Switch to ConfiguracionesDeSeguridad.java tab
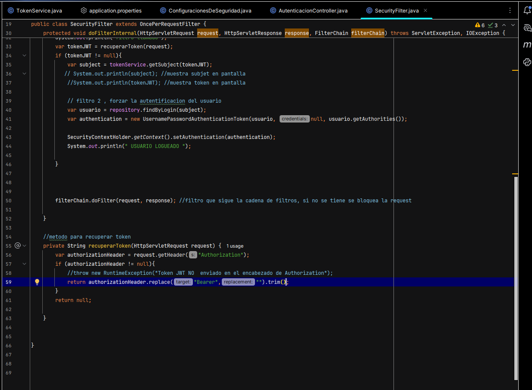 [205, 10]
